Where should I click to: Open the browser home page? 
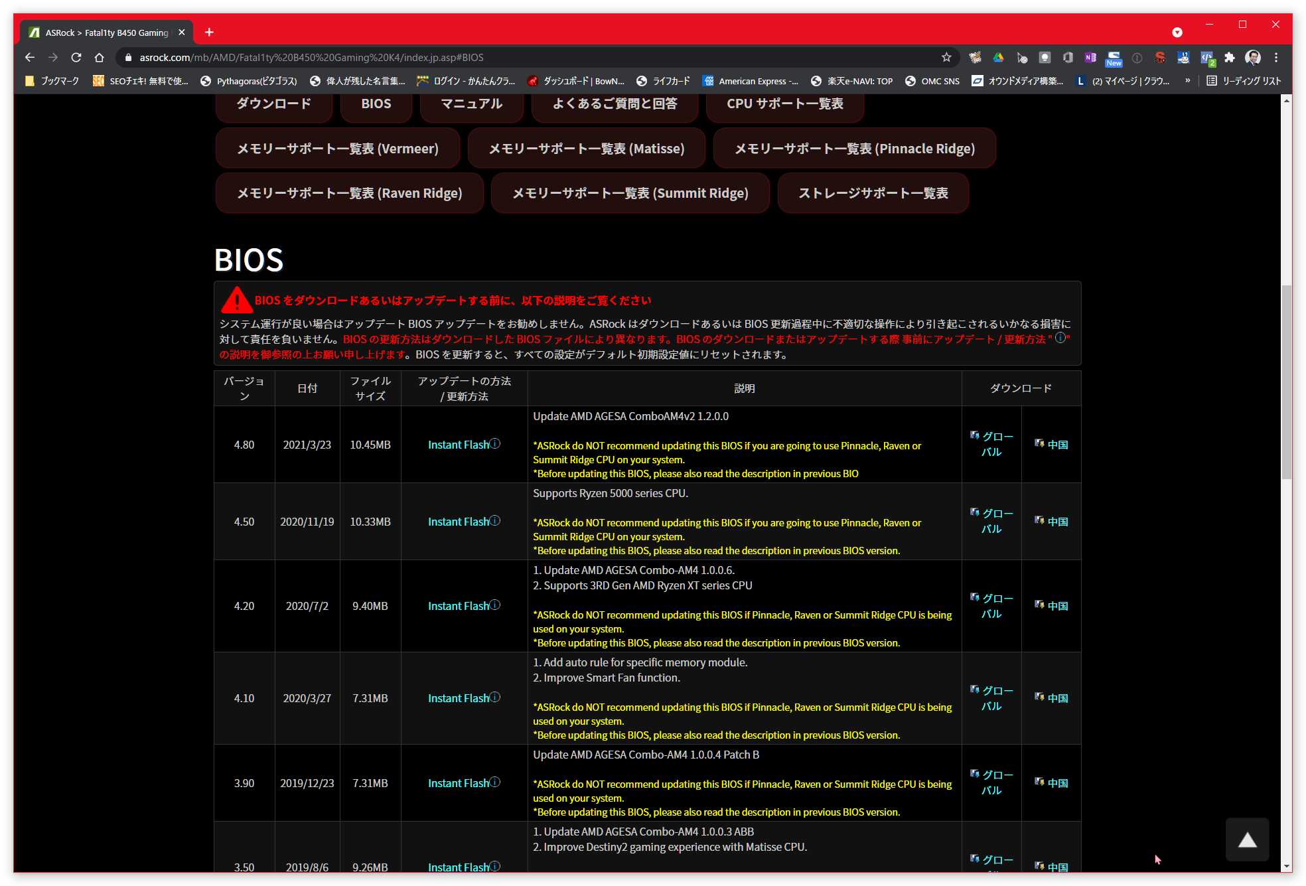tap(100, 58)
